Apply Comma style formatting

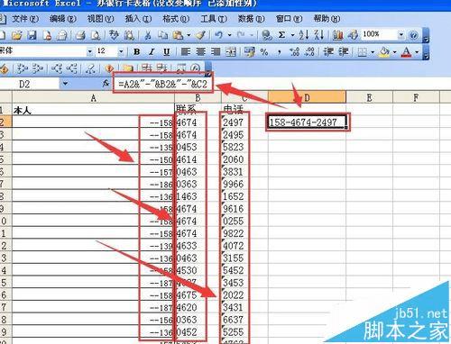(x=280, y=52)
